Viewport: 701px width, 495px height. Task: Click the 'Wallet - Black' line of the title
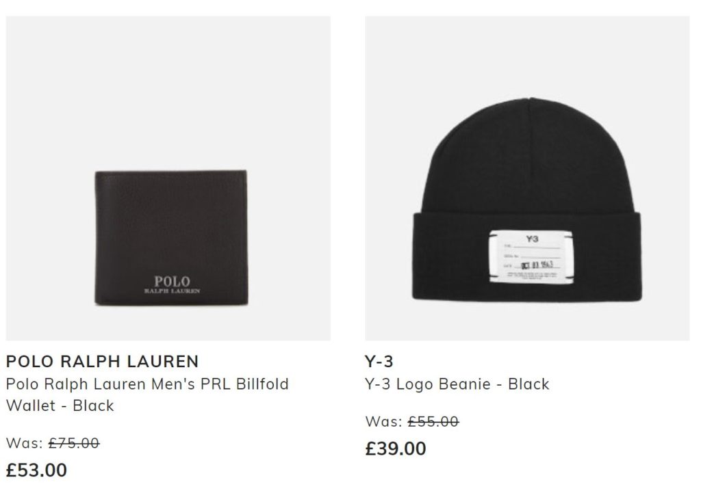click(x=60, y=405)
